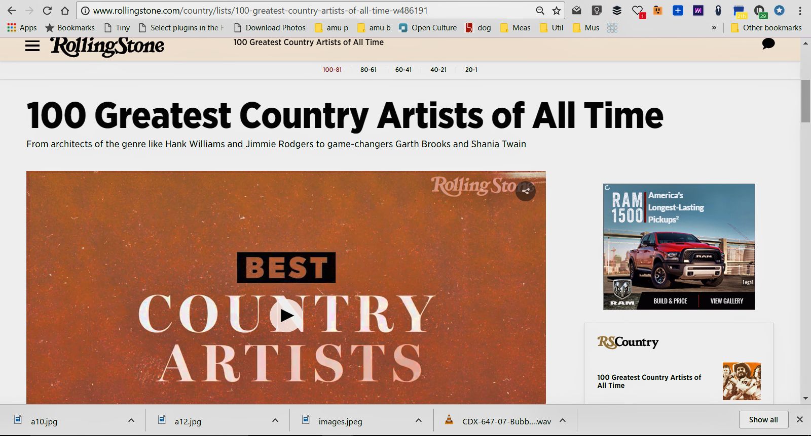The image size is (811, 436).
Task: Open the dark blue keyhole extension
Action: (x=718, y=10)
